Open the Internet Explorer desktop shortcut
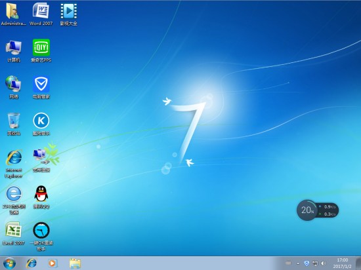The height and width of the screenshot is (270, 361). pos(14,164)
